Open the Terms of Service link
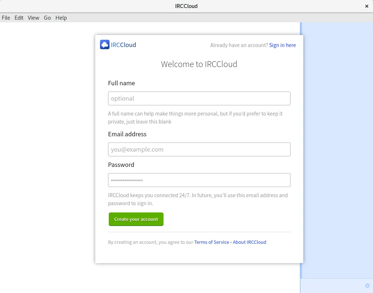373x293 pixels. pyautogui.click(x=212, y=242)
